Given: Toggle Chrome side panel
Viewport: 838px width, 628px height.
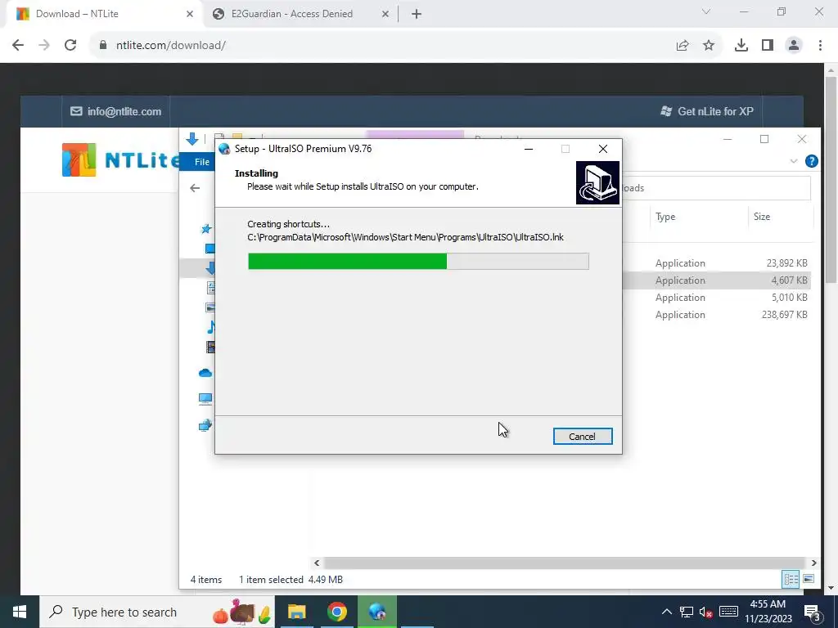Looking at the screenshot, I should [x=768, y=46].
